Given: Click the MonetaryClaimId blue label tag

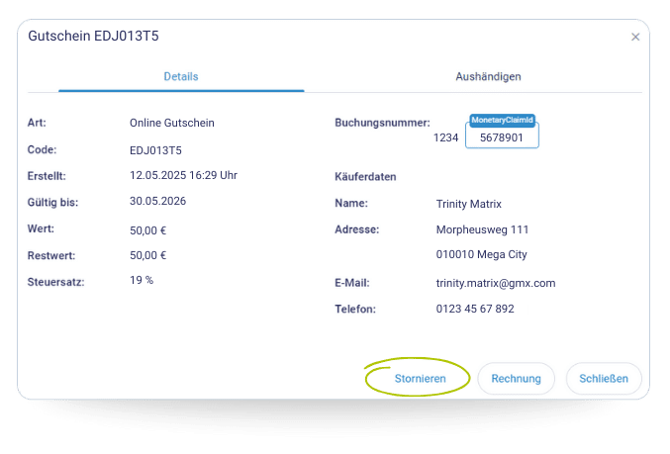Looking at the screenshot, I should (x=502, y=120).
